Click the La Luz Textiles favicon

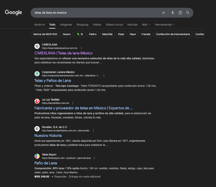37,101
